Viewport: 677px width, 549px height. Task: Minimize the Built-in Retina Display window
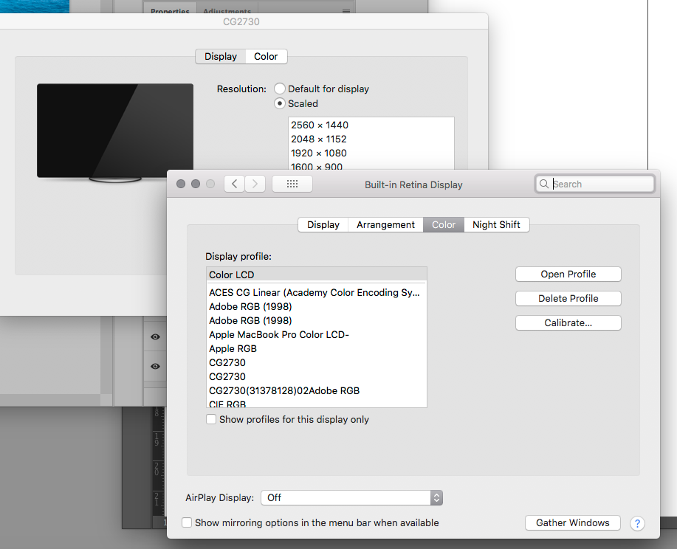pyautogui.click(x=196, y=184)
